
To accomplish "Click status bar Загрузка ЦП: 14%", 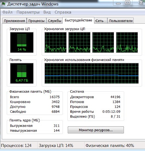I will coord(56,145).
